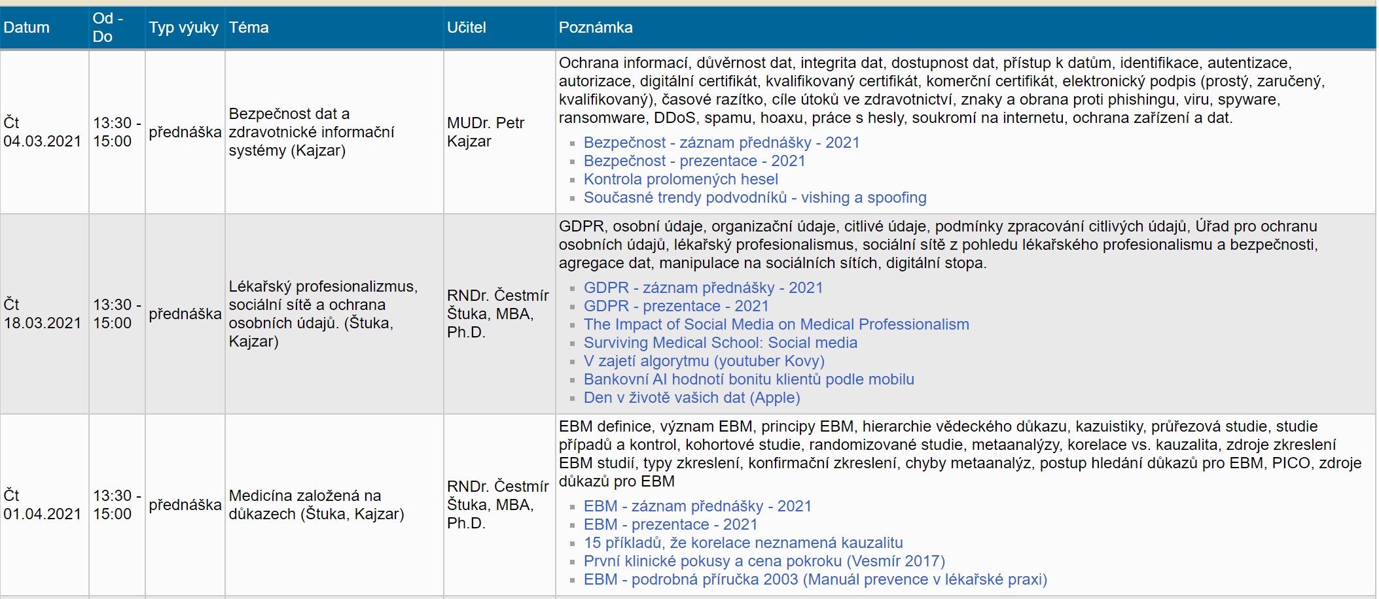The height and width of the screenshot is (599, 1379).
Task: Click the Poznámka column header
Action: (596, 27)
